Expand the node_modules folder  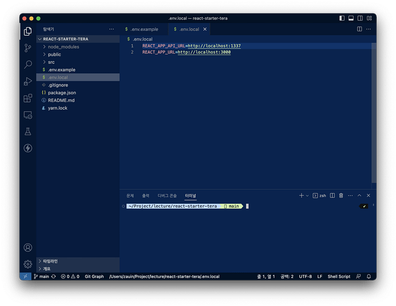click(63, 47)
